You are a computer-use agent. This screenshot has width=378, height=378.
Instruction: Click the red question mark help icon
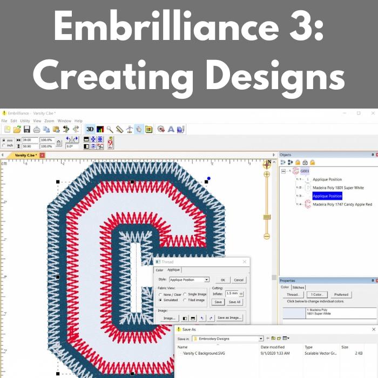(x=111, y=143)
